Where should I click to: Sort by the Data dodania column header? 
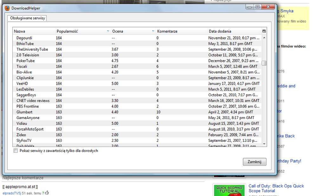234,31
